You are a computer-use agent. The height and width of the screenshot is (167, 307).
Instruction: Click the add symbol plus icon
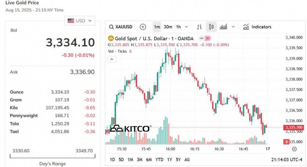pos(143,27)
